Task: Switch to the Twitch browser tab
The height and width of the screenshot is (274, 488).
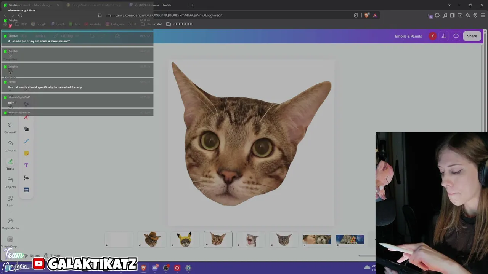Action: [x=157, y=5]
